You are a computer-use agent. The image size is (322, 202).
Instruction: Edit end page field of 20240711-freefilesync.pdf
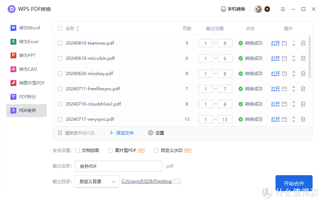pos(225,89)
